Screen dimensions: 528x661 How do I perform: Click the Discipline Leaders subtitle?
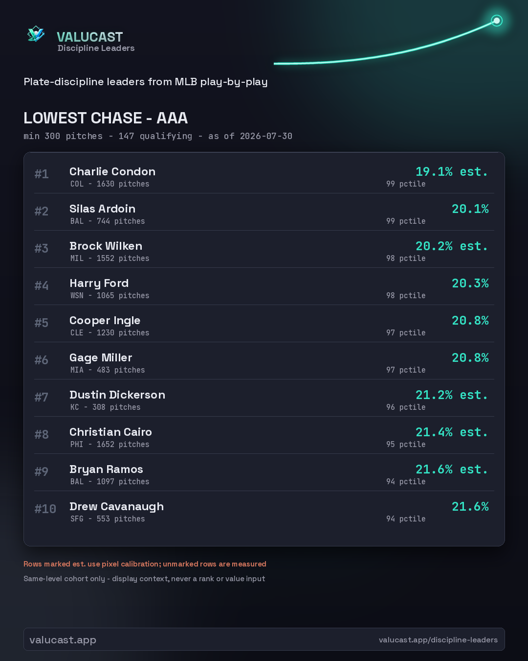(x=96, y=48)
